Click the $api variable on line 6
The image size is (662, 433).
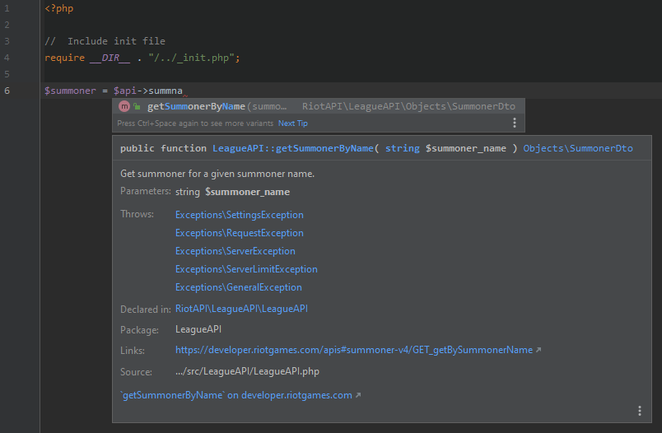[x=125, y=91]
